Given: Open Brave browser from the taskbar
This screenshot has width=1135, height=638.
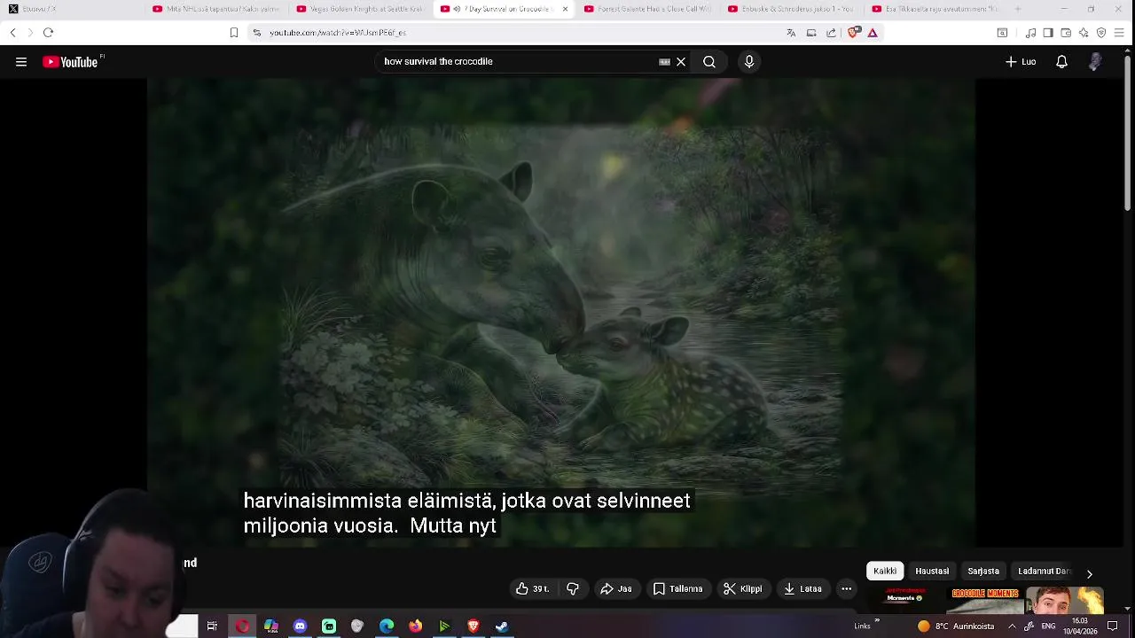Looking at the screenshot, I should point(474,626).
